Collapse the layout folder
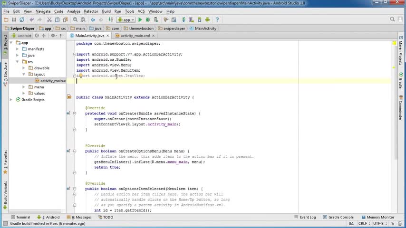This screenshot has width=406, height=228. click(x=24, y=74)
